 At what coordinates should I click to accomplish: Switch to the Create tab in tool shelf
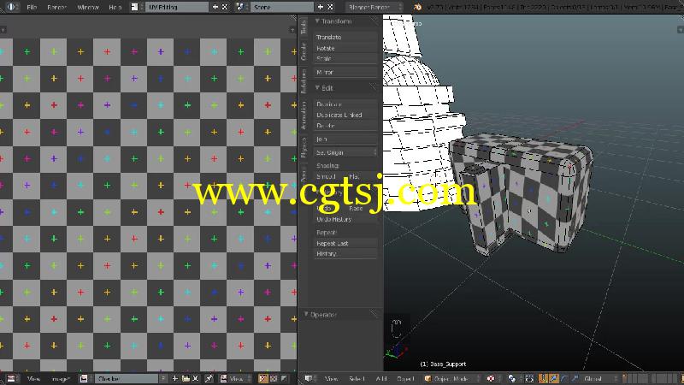point(304,51)
